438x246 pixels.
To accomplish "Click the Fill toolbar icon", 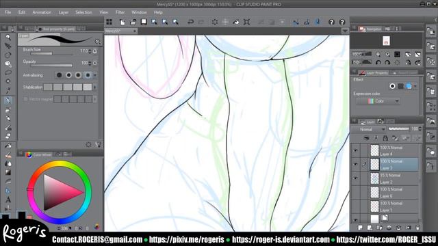I will pyautogui.click(x=236, y=22).
